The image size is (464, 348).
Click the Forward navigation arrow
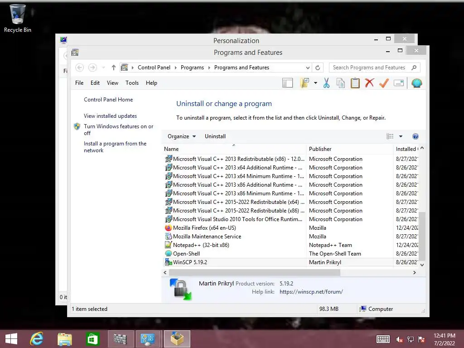[92, 68]
